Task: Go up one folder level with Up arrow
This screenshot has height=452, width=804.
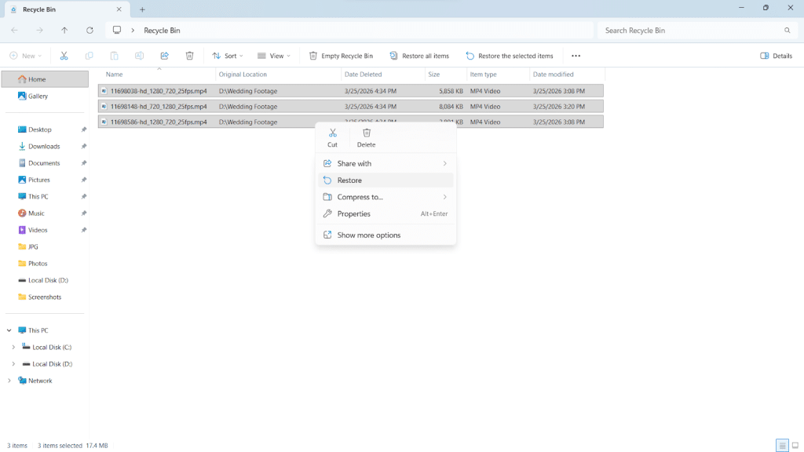Action: (x=64, y=30)
